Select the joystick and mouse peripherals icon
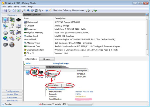This screenshot has height=107, width=150. coord(12,38)
